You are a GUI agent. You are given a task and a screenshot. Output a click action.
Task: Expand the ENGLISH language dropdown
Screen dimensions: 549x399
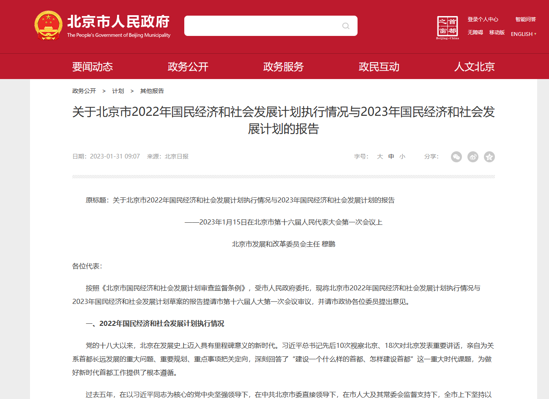523,34
